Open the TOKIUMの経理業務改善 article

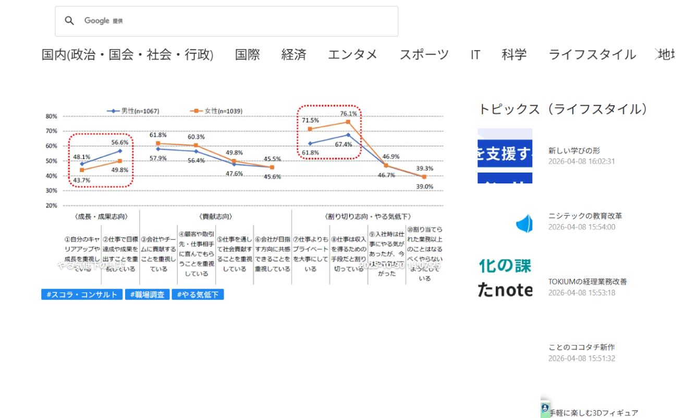tap(588, 281)
